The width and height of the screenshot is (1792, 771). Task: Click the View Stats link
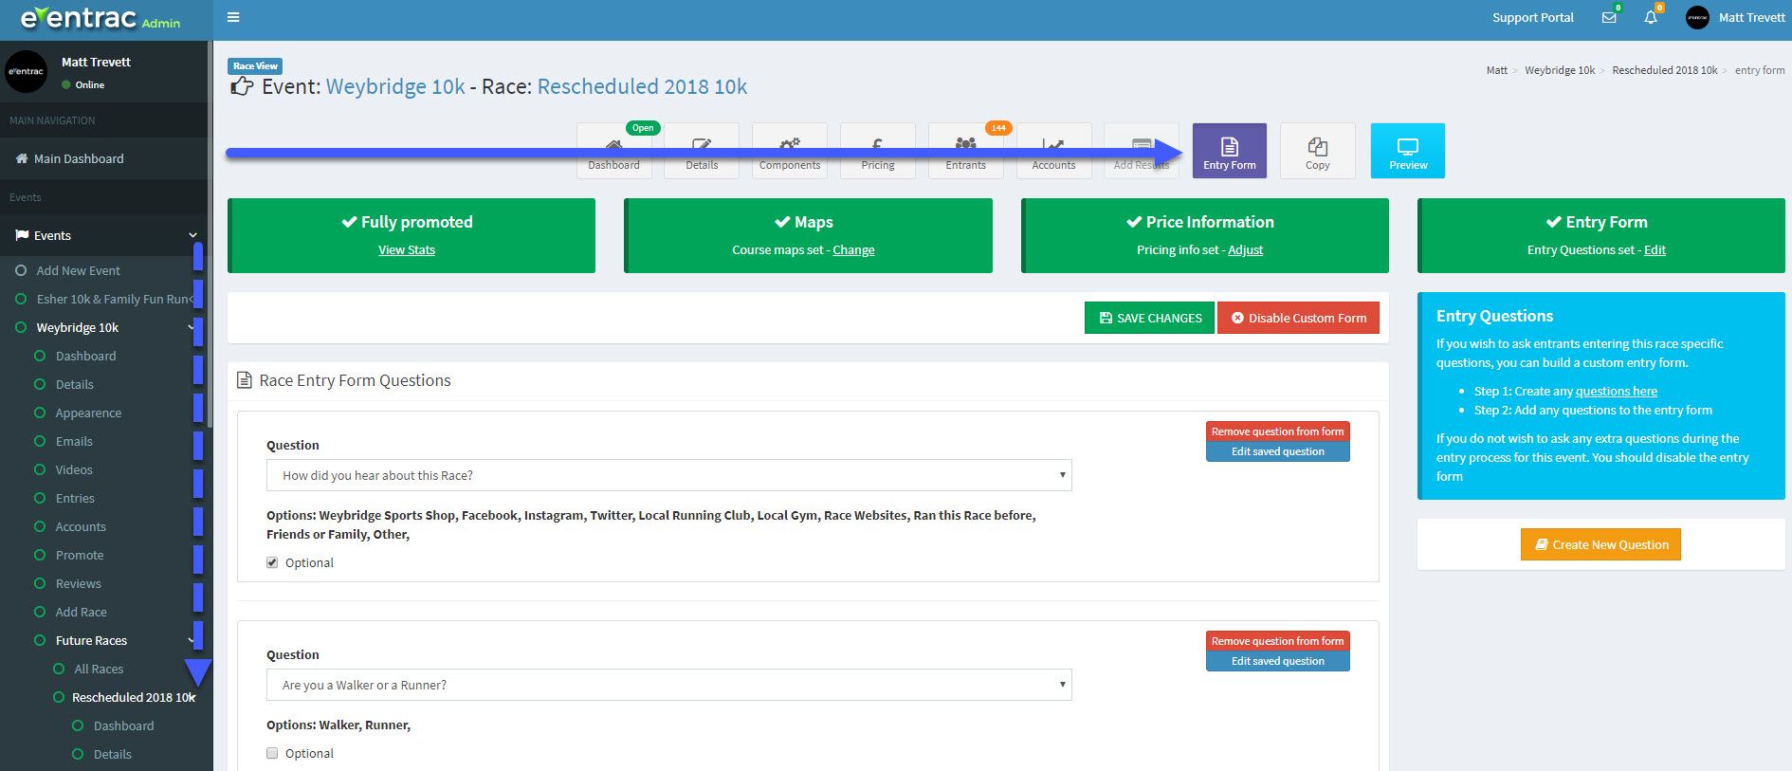407,250
